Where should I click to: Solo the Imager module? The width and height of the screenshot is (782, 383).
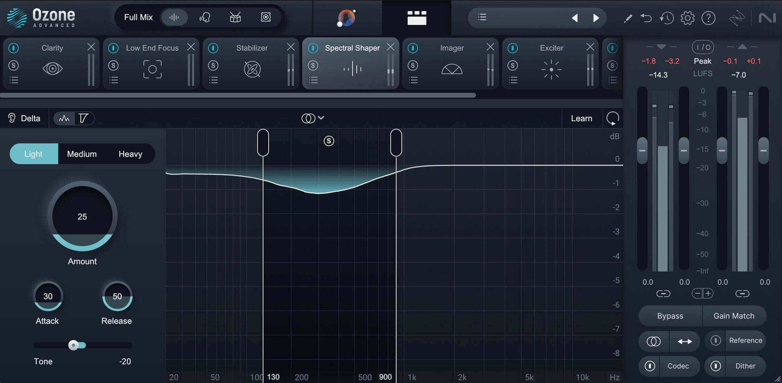413,65
